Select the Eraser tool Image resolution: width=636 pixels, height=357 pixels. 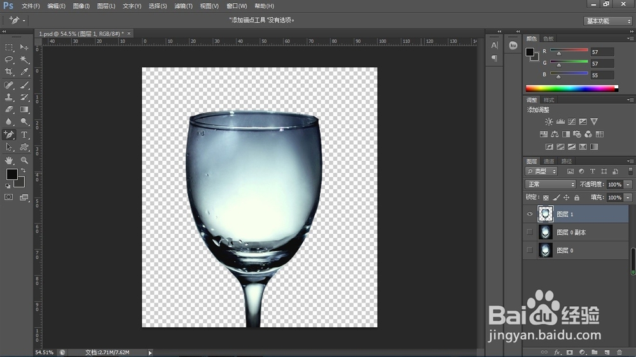click(10, 109)
